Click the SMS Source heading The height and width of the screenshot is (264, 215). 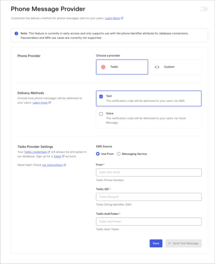[104, 147]
